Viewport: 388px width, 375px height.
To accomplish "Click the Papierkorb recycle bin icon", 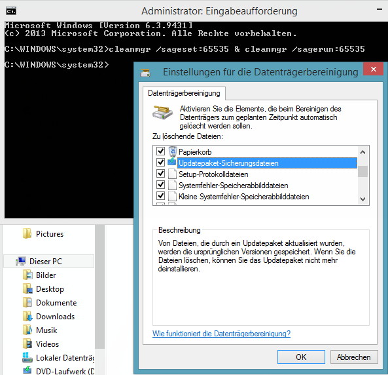I will [x=173, y=151].
